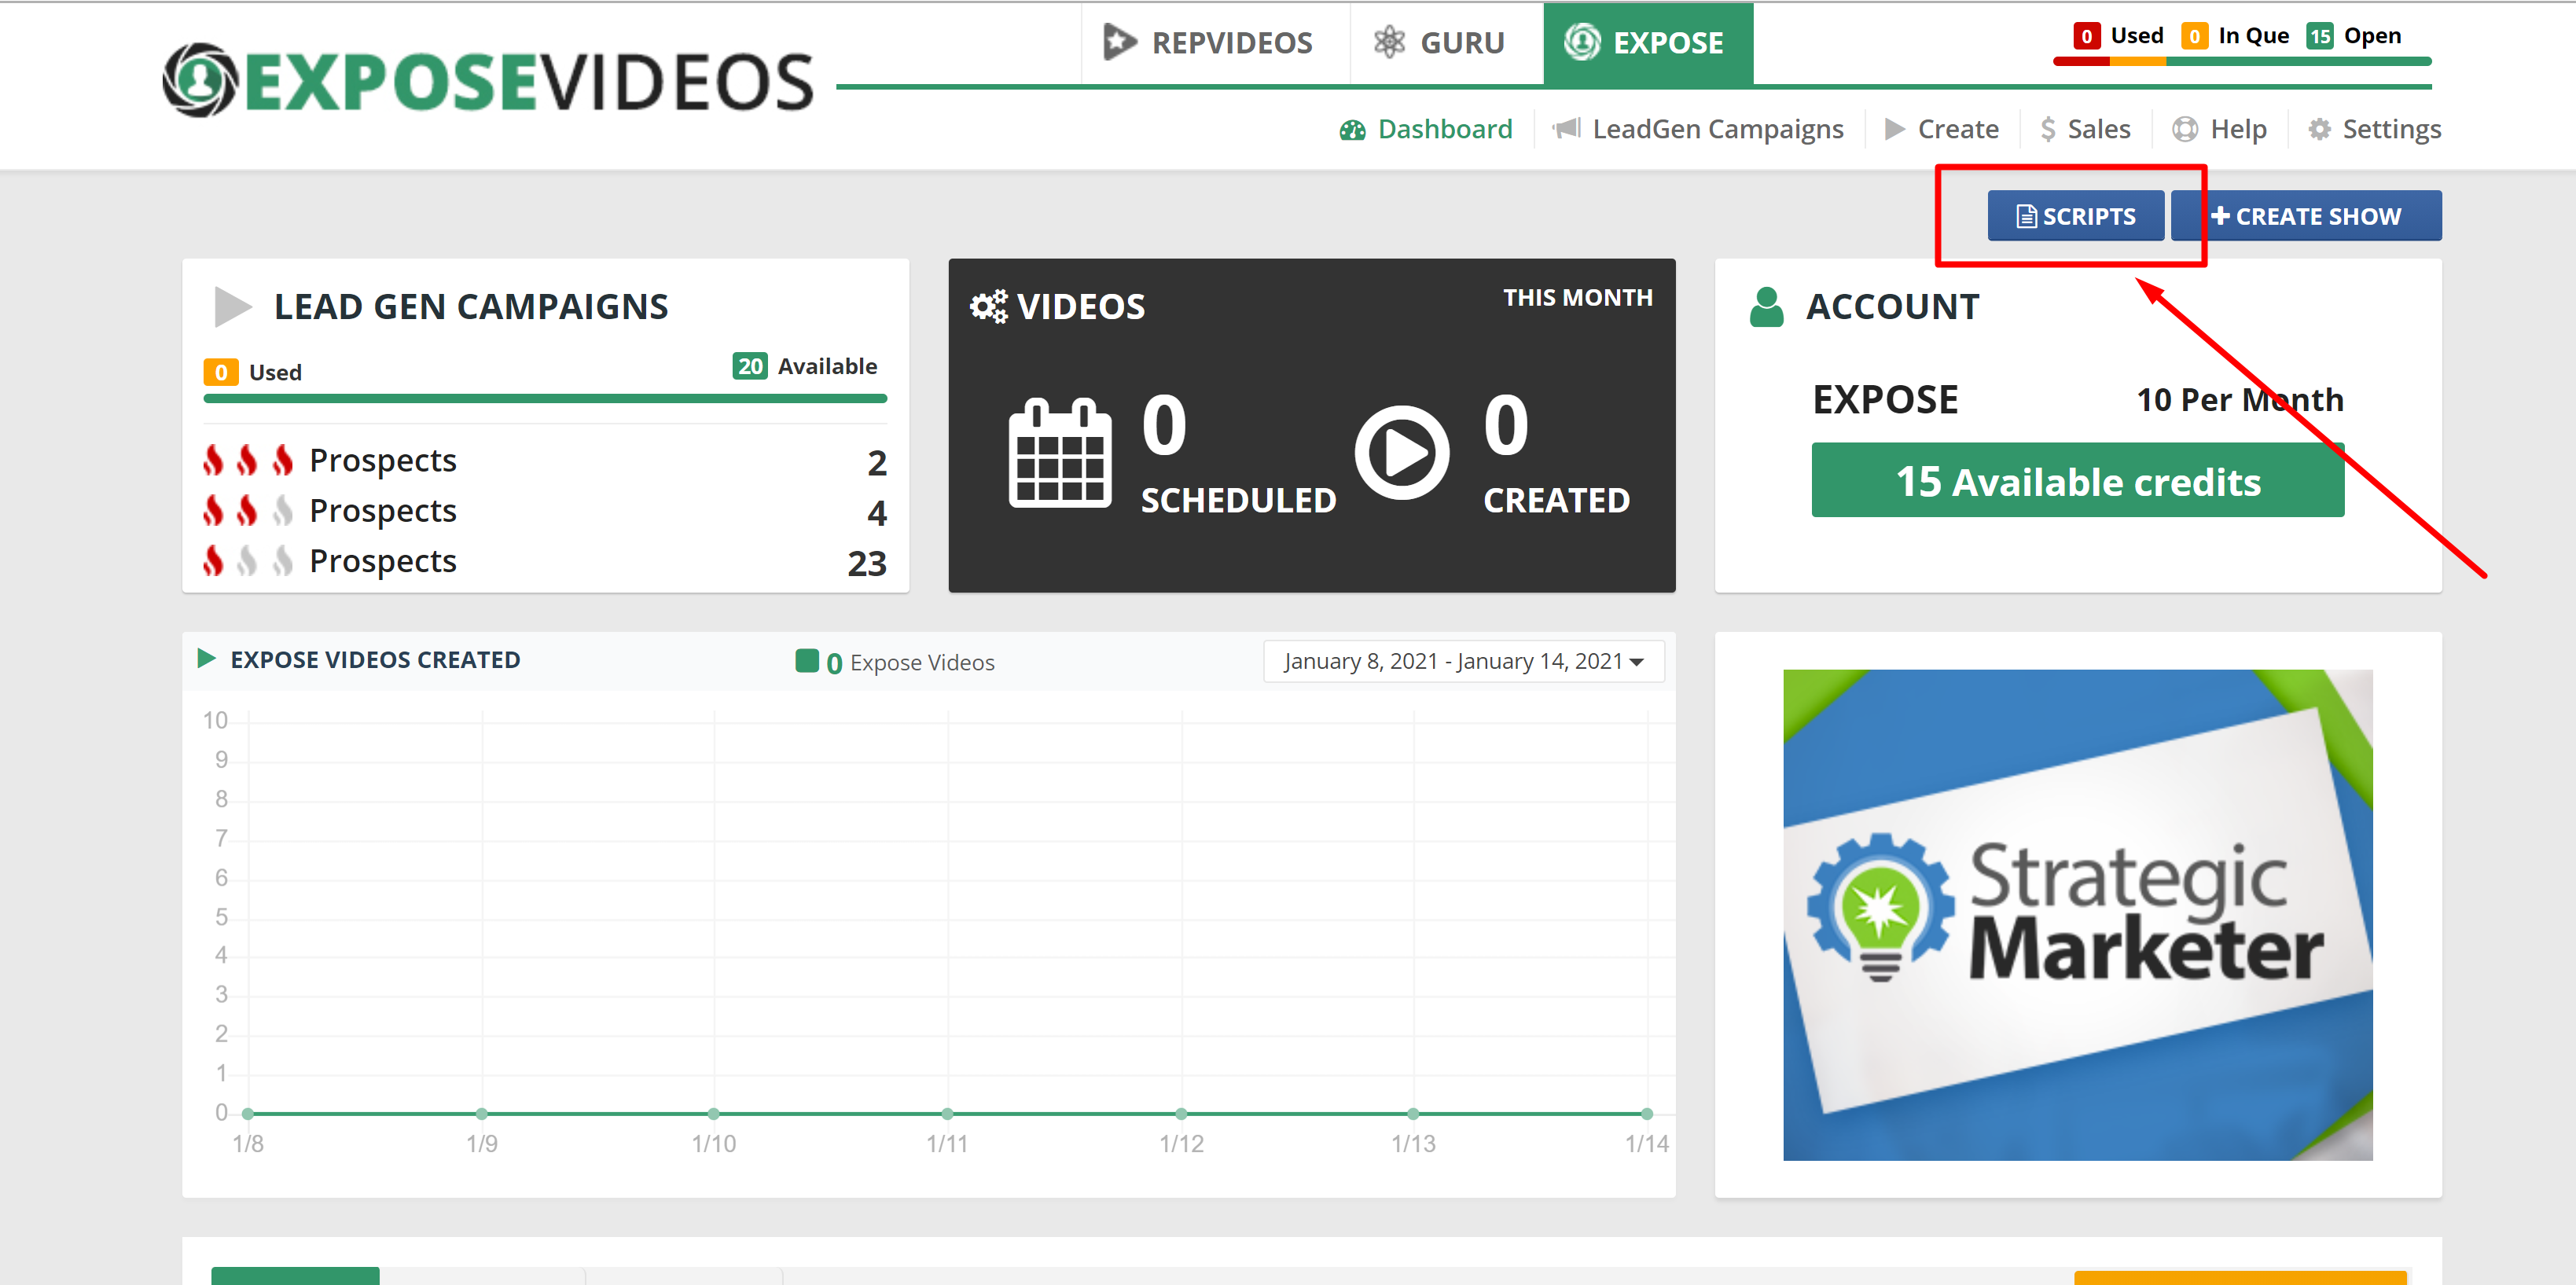Click the 15 Available credits button

pos(2077,481)
